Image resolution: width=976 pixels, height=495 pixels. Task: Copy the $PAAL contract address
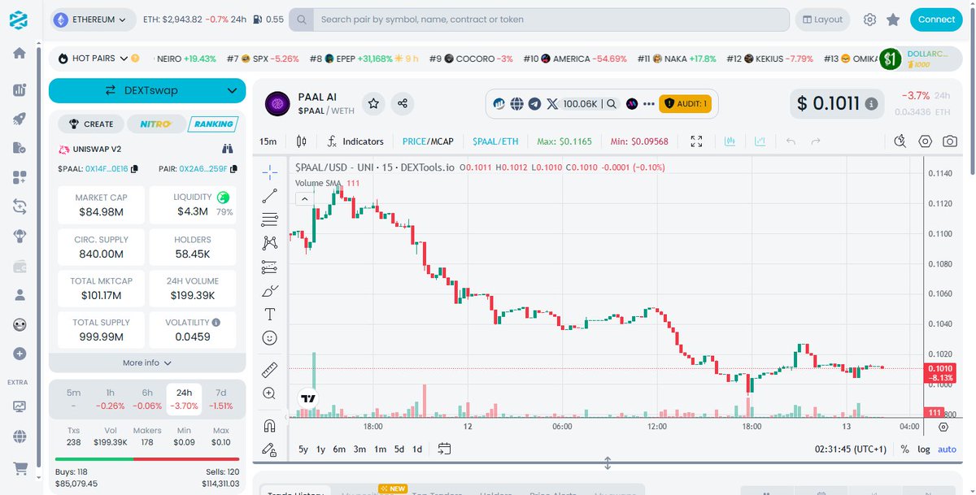tap(135, 169)
